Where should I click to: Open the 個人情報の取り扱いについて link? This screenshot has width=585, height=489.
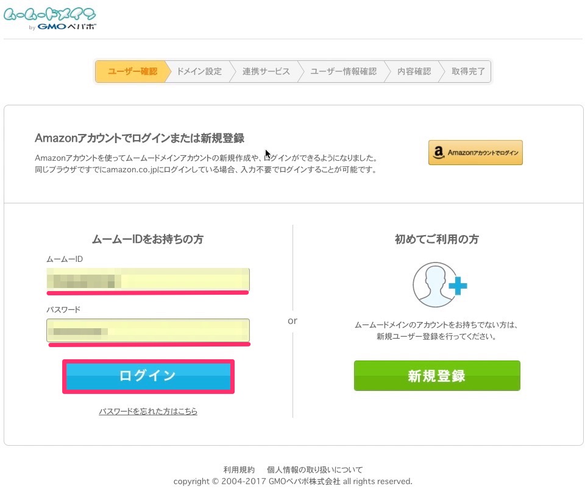point(314,470)
